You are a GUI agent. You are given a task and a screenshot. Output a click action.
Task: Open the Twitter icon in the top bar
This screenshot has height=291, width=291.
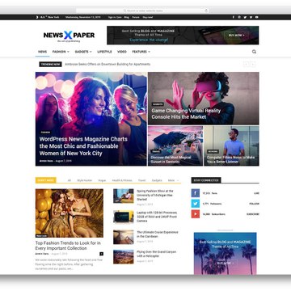pyautogui.click(x=245, y=17)
